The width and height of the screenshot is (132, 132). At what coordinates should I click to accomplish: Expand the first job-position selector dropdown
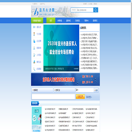pyautogui.click(x=43, y=90)
